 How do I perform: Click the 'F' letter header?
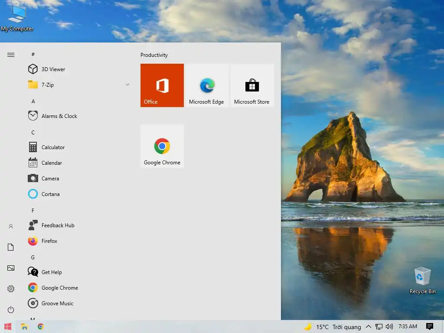[33, 211]
